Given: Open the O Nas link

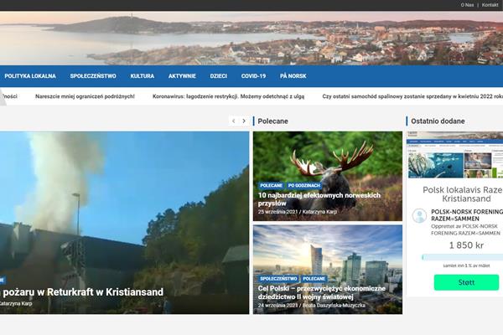Looking at the screenshot, I should coord(468,5).
